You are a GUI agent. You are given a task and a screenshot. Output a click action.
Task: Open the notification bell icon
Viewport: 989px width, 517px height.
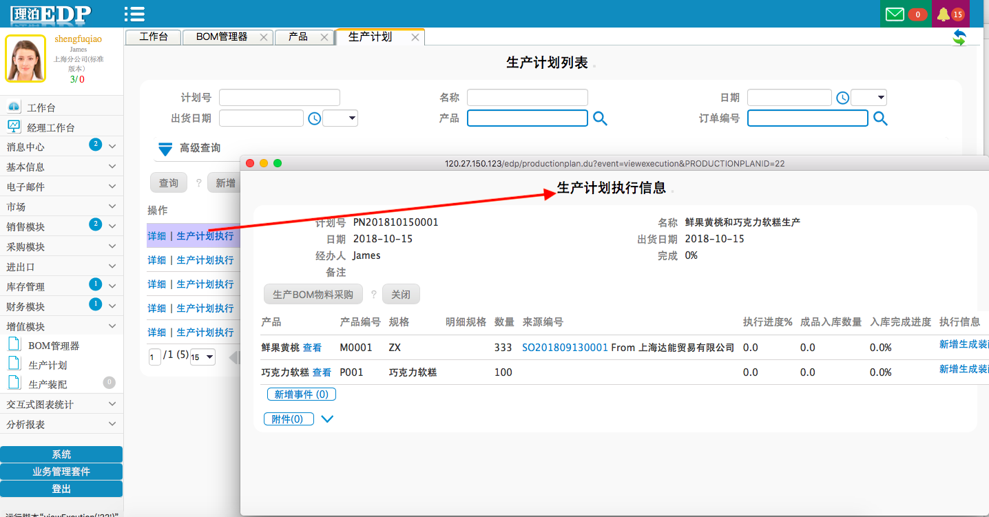943,14
